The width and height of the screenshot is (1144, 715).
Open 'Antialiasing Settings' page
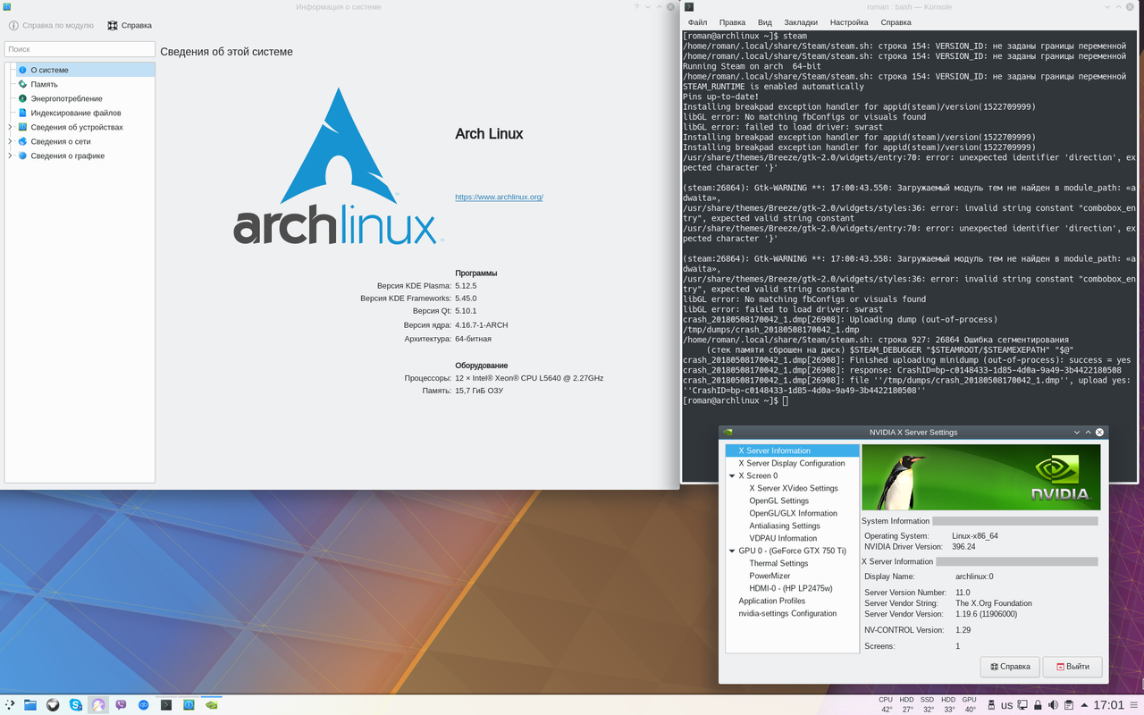coord(785,526)
